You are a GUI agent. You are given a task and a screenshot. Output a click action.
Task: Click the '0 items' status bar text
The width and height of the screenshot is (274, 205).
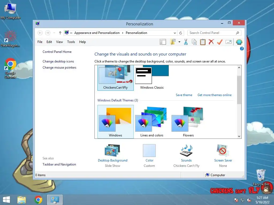(x=40, y=175)
